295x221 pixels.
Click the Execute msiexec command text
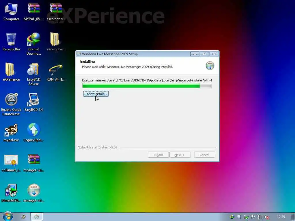point(147,80)
